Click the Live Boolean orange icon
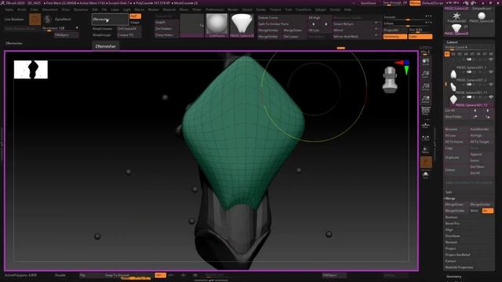Screen dimensions: 502x282 [x=35, y=19]
